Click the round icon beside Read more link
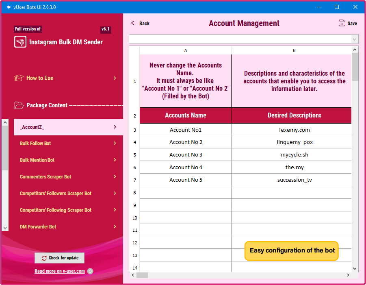 click(x=90, y=271)
